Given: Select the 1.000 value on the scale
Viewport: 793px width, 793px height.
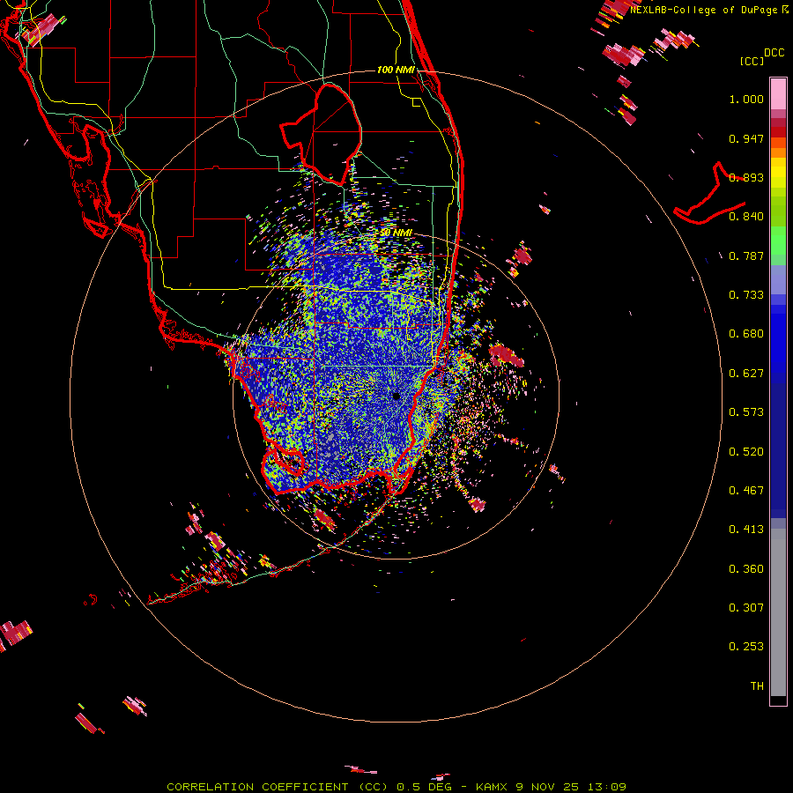Looking at the screenshot, I should [746, 99].
